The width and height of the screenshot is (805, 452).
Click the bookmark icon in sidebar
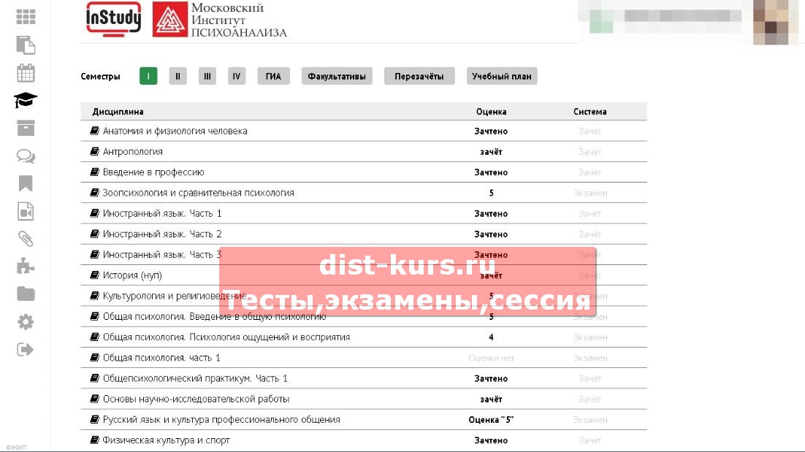pos(26,183)
